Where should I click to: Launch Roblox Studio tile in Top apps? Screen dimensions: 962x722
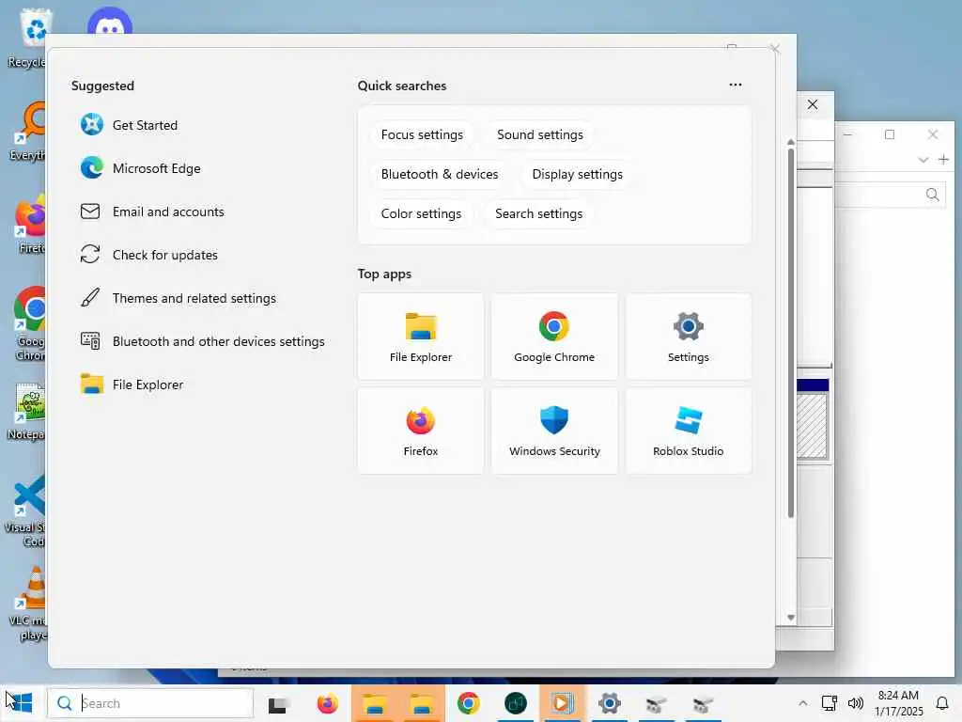pyautogui.click(x=689, y=431)
